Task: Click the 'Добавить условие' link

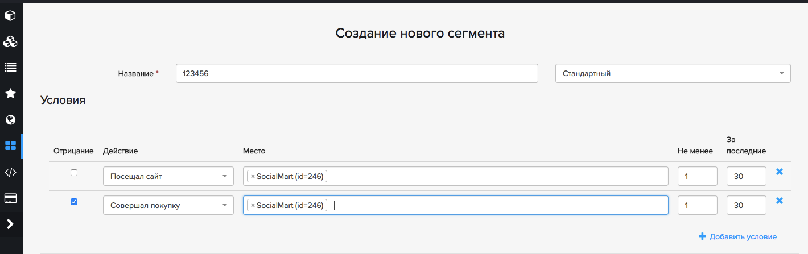Action: (737, 236)
